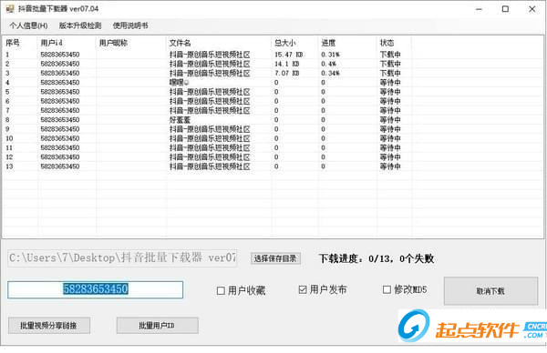Open the 个人信息(H) menu
The width and height of the screenshot is (547, 353).
click(x=28, y=25)
